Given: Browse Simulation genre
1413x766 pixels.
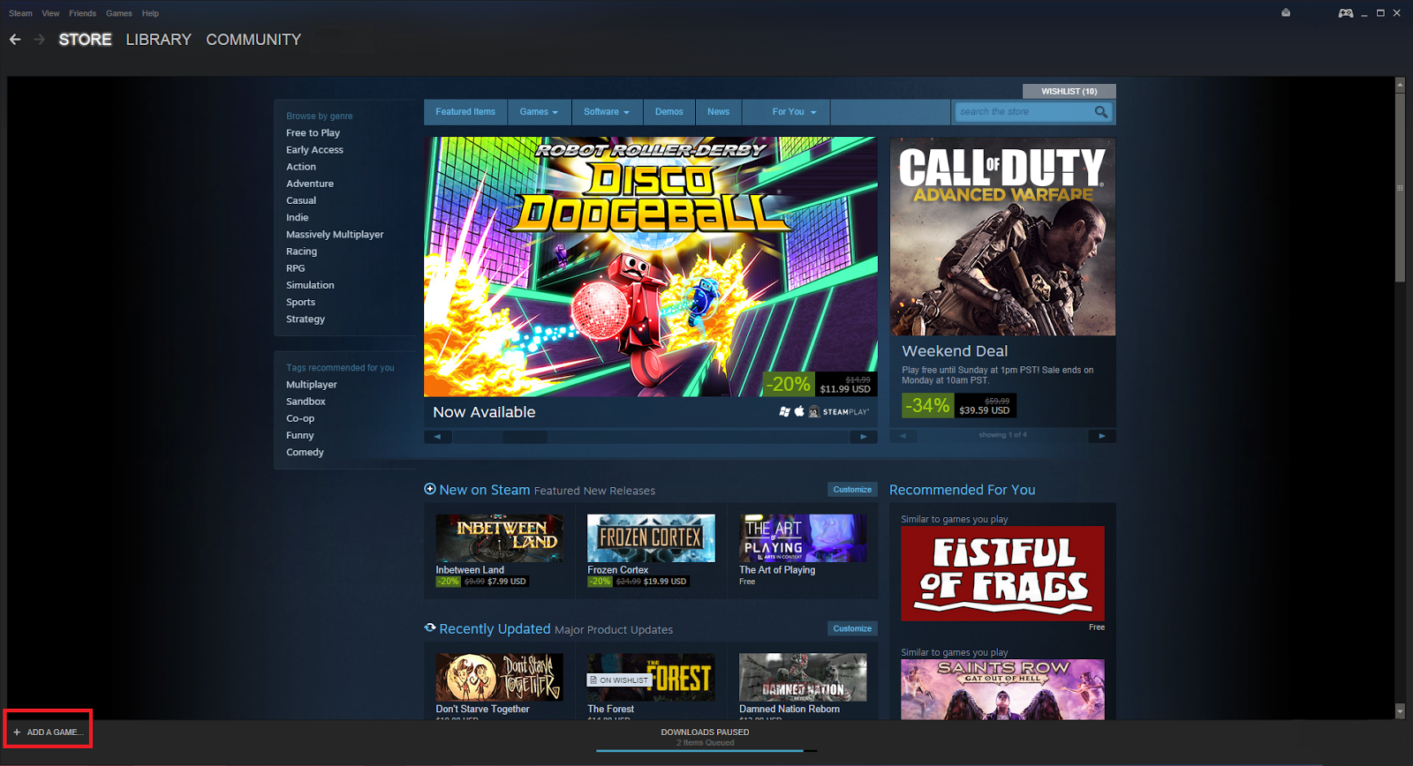Looking at the screenshot, I should pyautogui.click(x=310, y=285).
